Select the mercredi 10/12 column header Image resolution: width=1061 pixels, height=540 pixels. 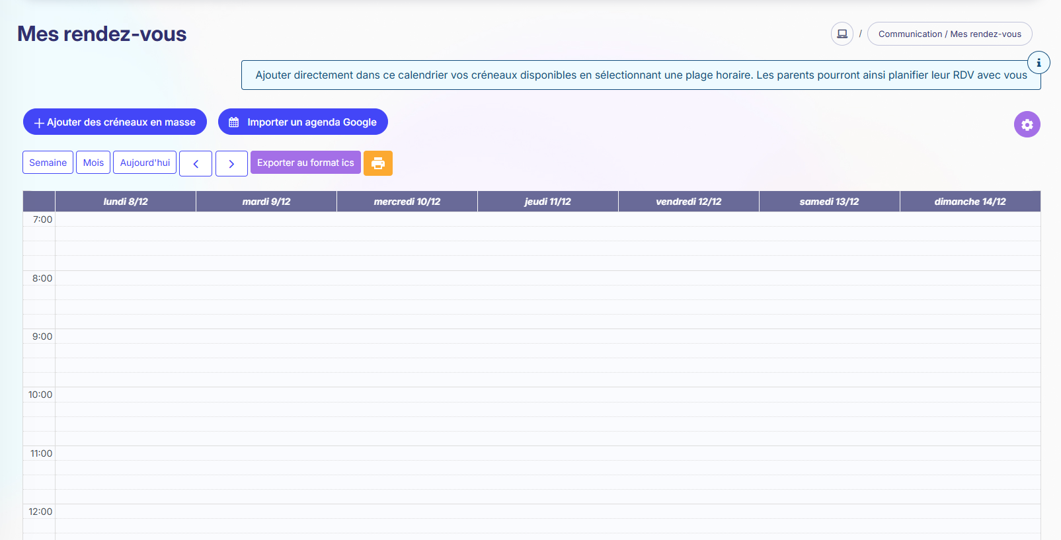[407, 202]
